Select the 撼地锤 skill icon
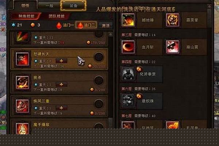Viewport: 219px width, 146px height. [128, 20]
